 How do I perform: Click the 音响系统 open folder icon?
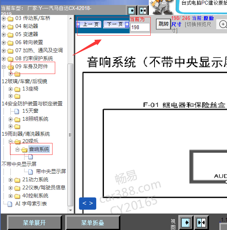[x=25, y=150]
